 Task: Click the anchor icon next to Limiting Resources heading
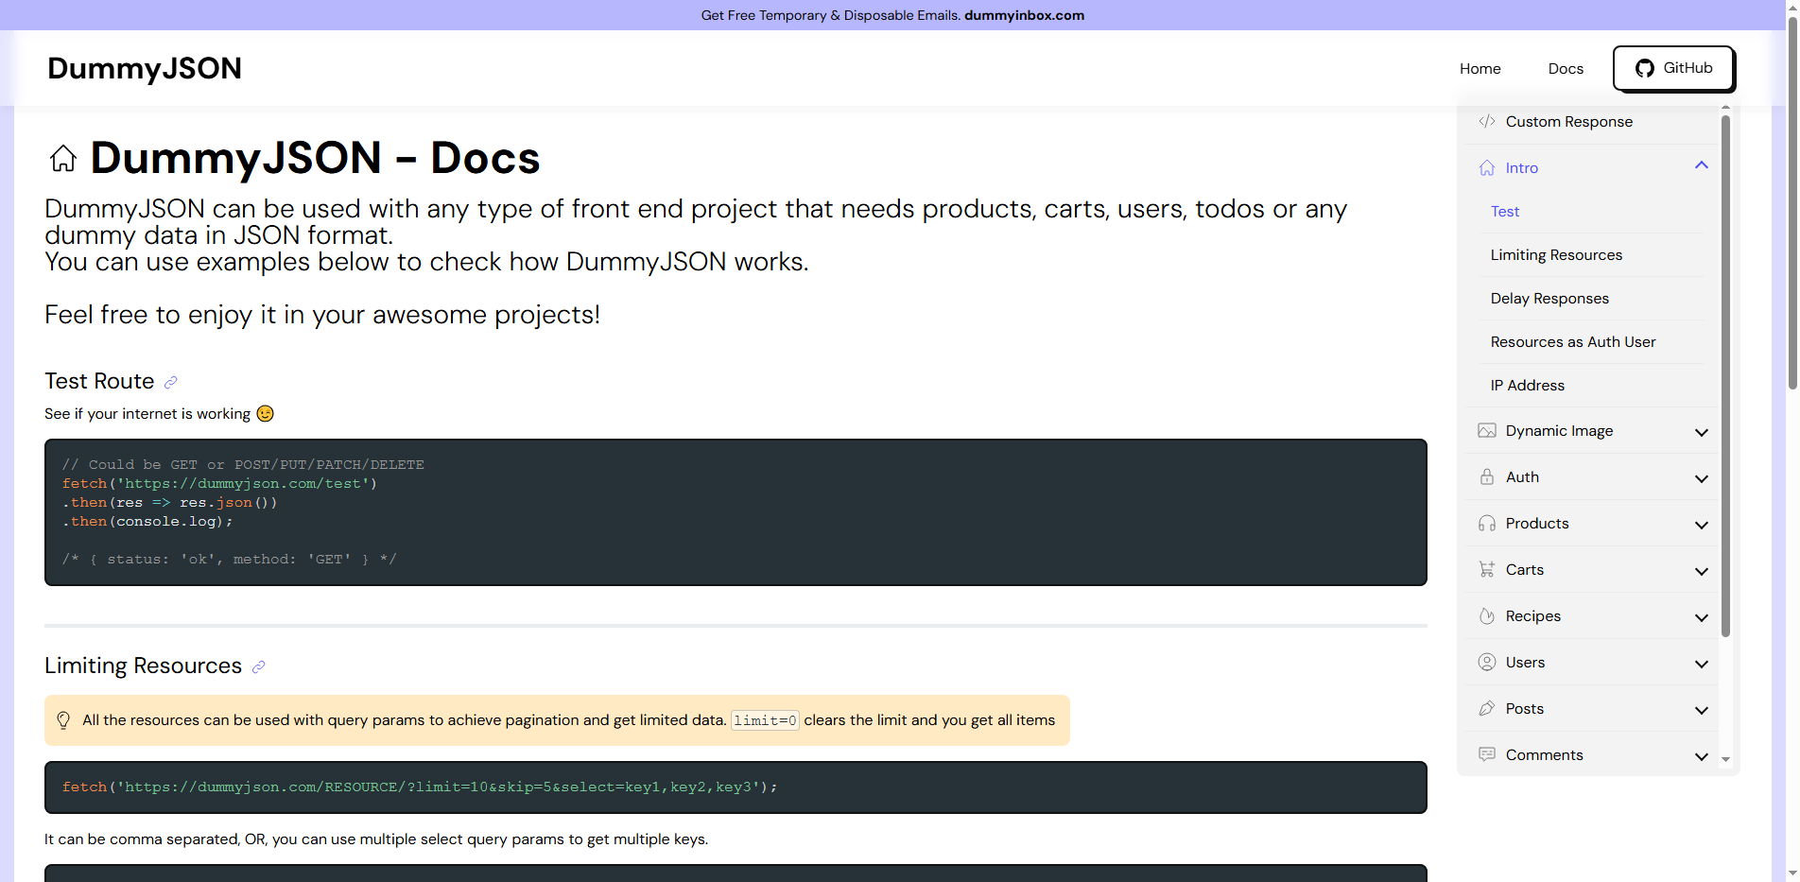pos(259,666)
